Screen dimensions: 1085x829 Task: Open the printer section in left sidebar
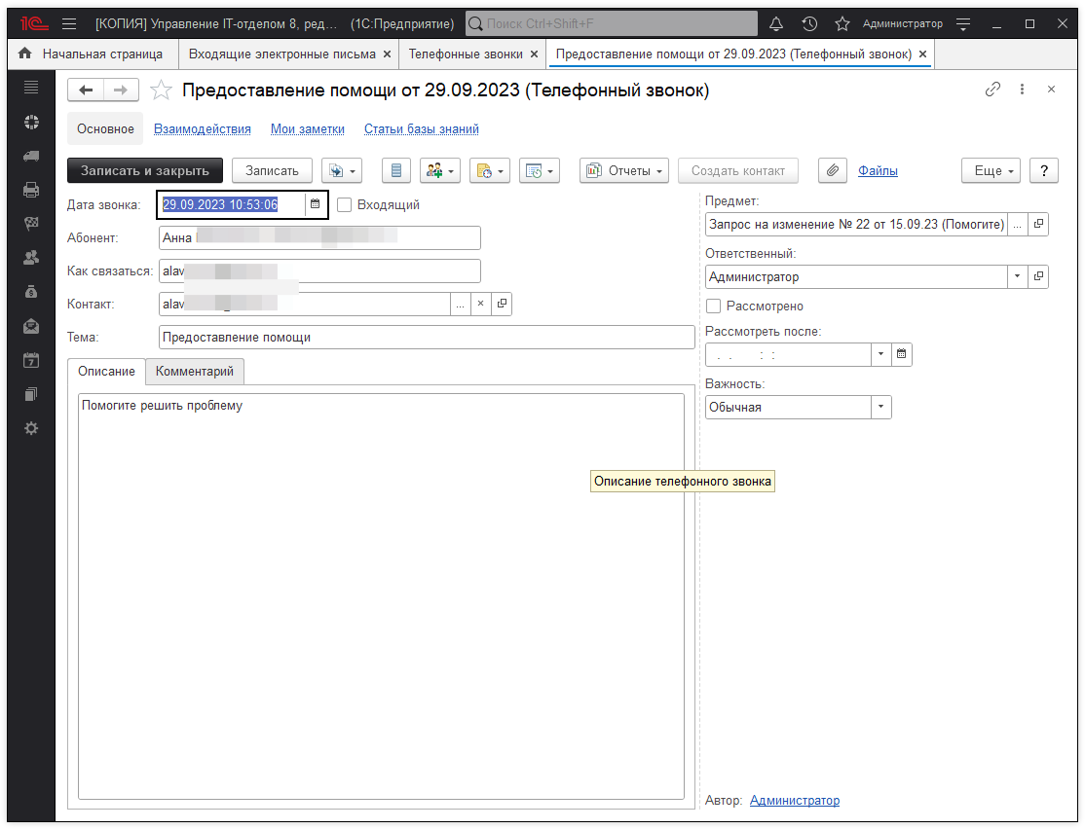31,190
